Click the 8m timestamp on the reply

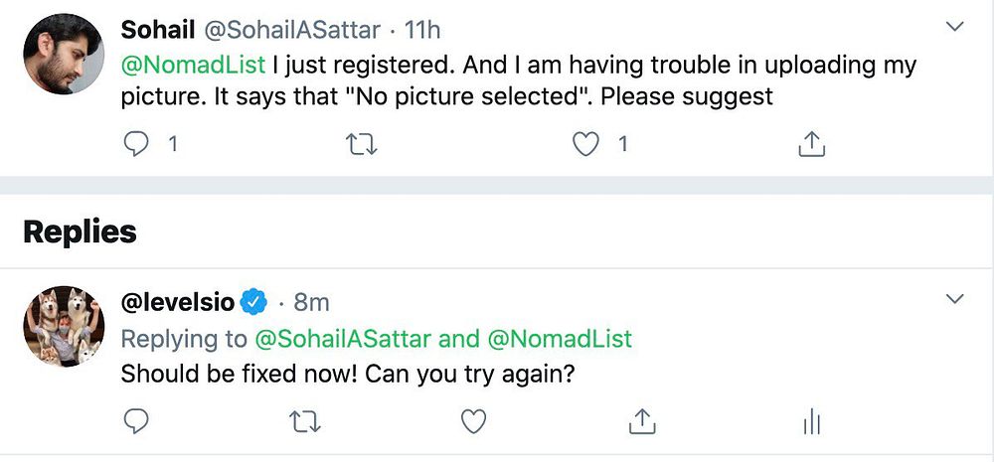311,301
